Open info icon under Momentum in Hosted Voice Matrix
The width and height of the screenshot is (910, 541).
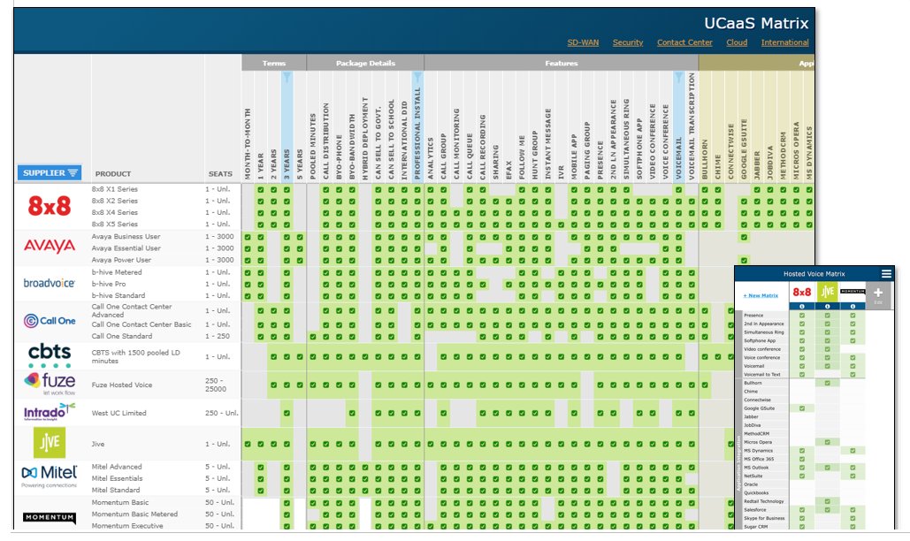pyautogui.click(x=853, y=306)
